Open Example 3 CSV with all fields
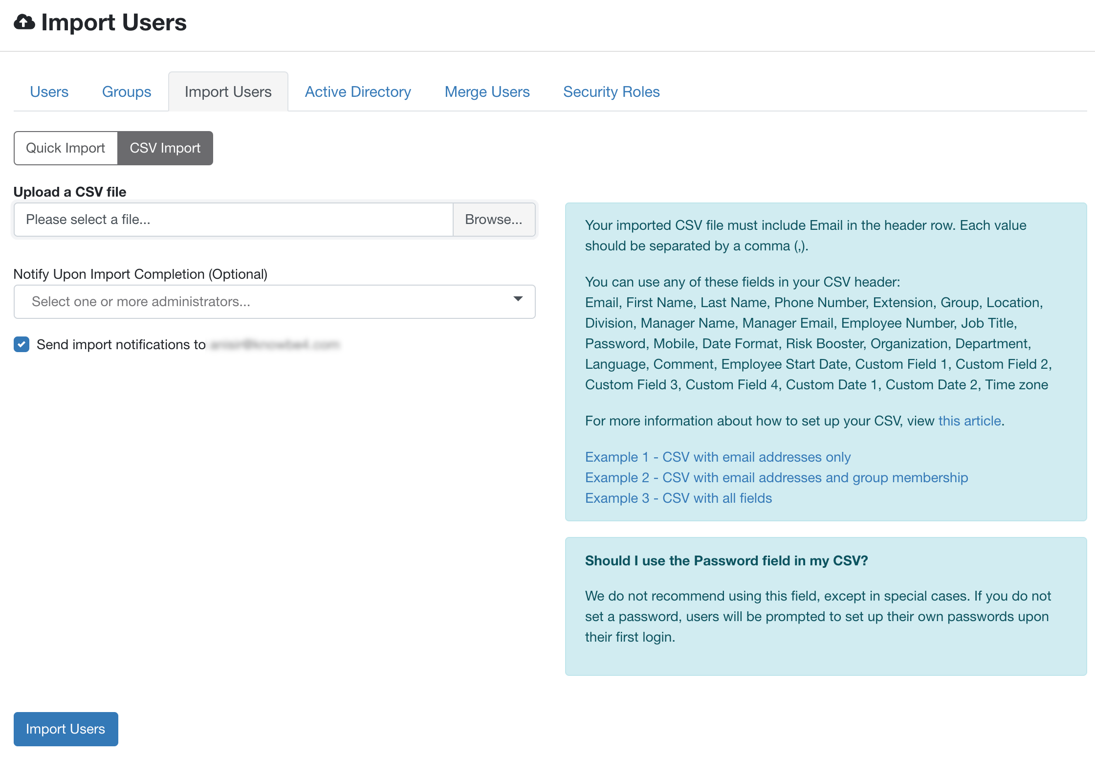 coord(679,498)
